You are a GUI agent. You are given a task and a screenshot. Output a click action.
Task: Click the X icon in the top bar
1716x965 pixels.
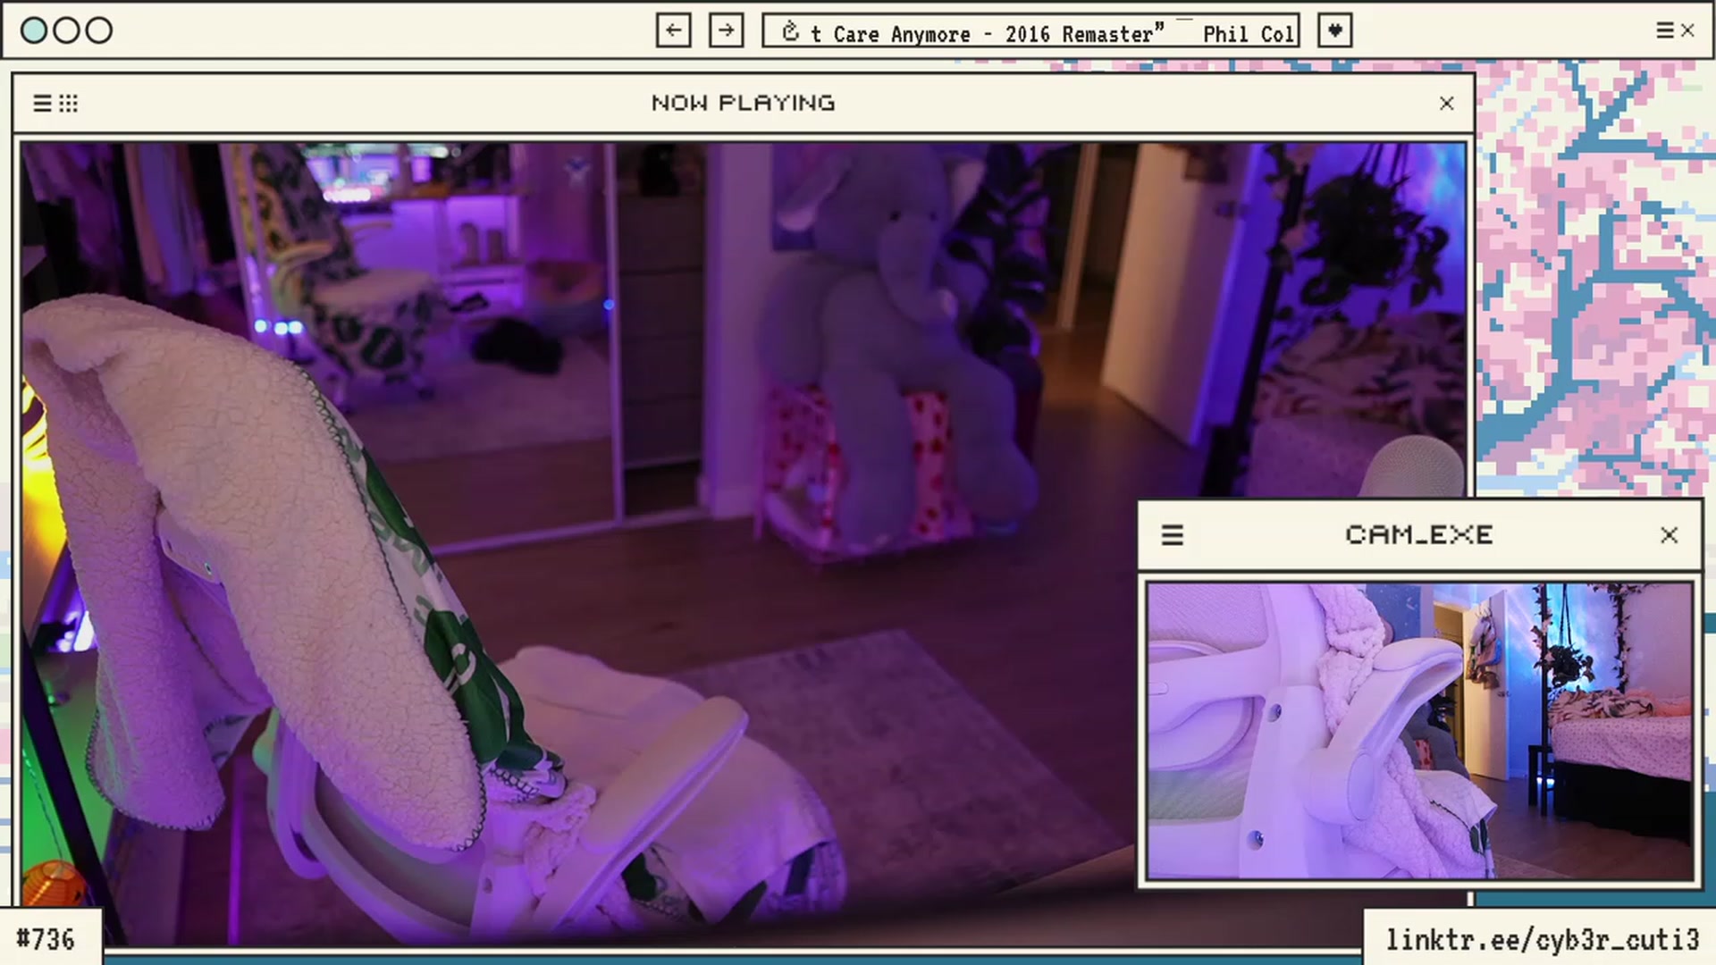click(x=1687, y=30)
